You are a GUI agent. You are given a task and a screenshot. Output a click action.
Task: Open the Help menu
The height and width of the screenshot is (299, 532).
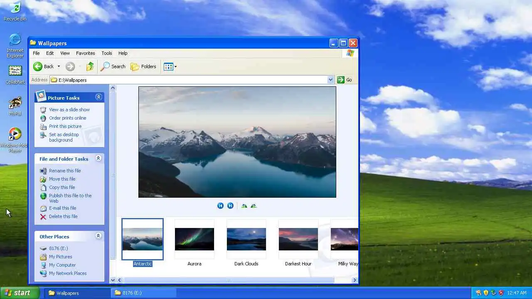(123, 53)
